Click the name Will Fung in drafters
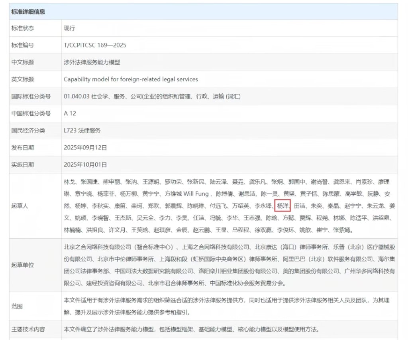 point(196,194)
